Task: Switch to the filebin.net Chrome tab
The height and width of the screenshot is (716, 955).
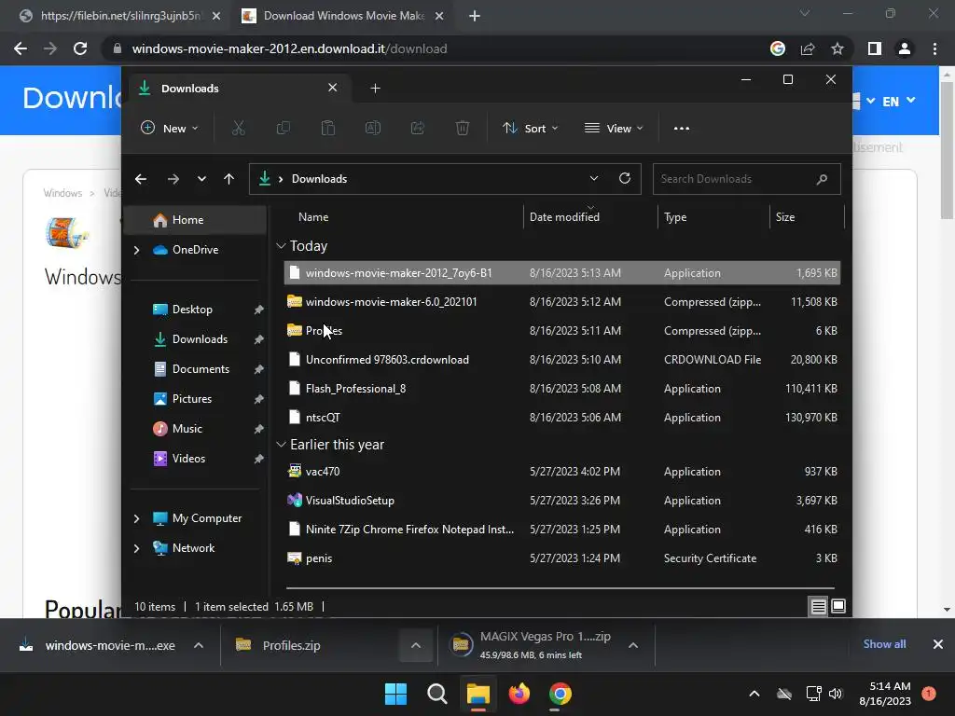Action: 119,16
